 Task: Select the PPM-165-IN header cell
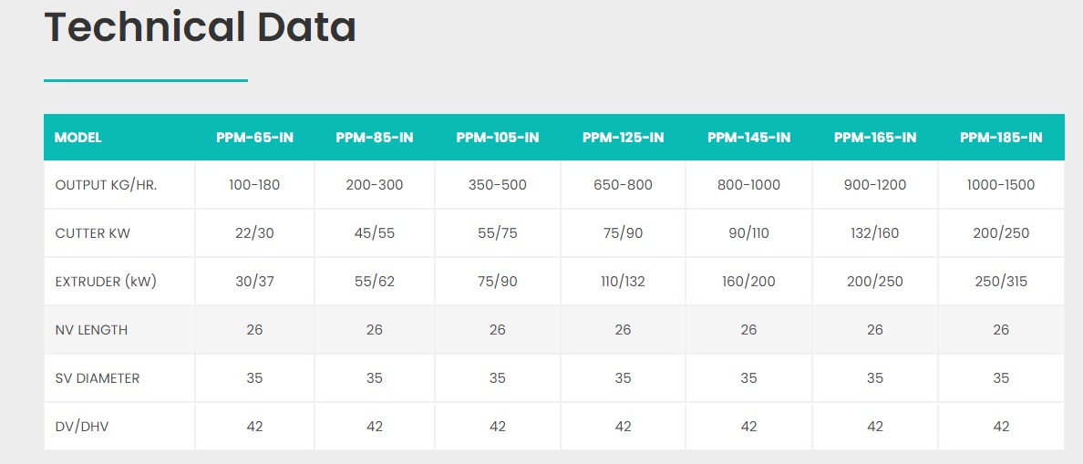tap(875, 138)
